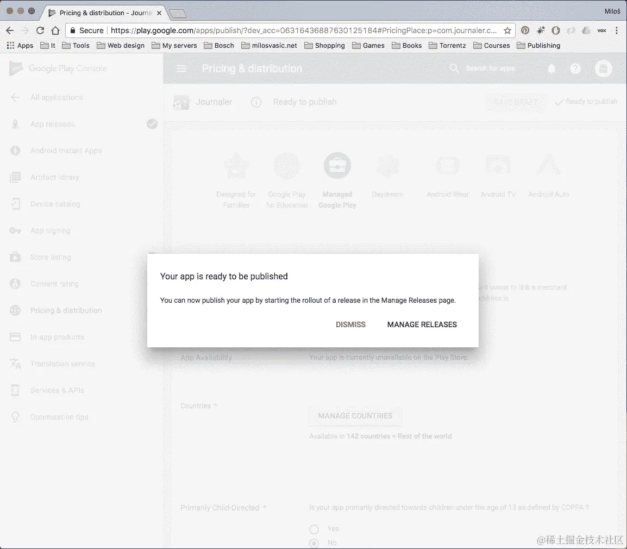Select No for Primarily Child-Directed
Viewport: 627px width, 549px height.
[x=314, y=543]
